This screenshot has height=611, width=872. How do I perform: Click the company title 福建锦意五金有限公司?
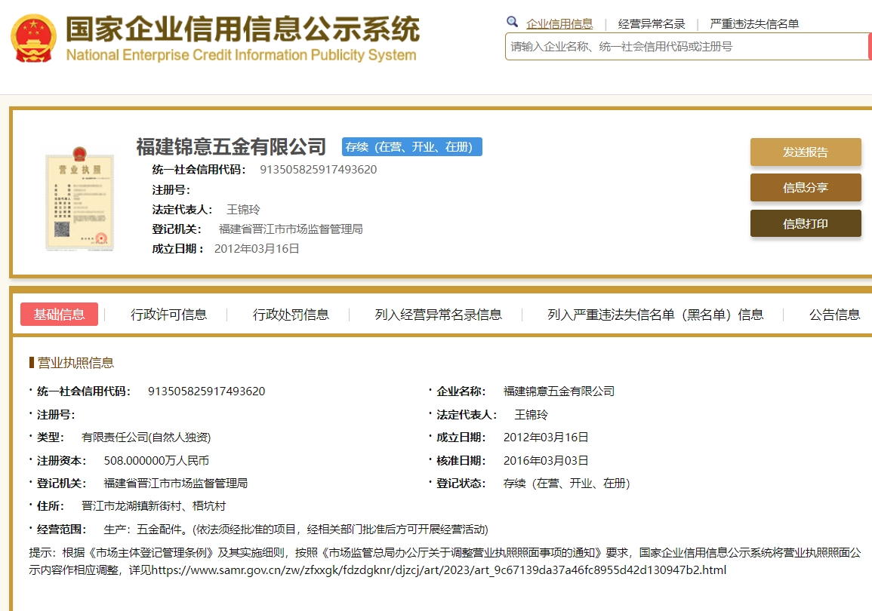coord(231,146)
